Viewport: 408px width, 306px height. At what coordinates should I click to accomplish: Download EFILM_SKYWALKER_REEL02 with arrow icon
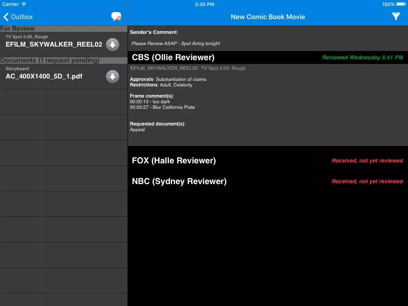[x=112, y=45]
